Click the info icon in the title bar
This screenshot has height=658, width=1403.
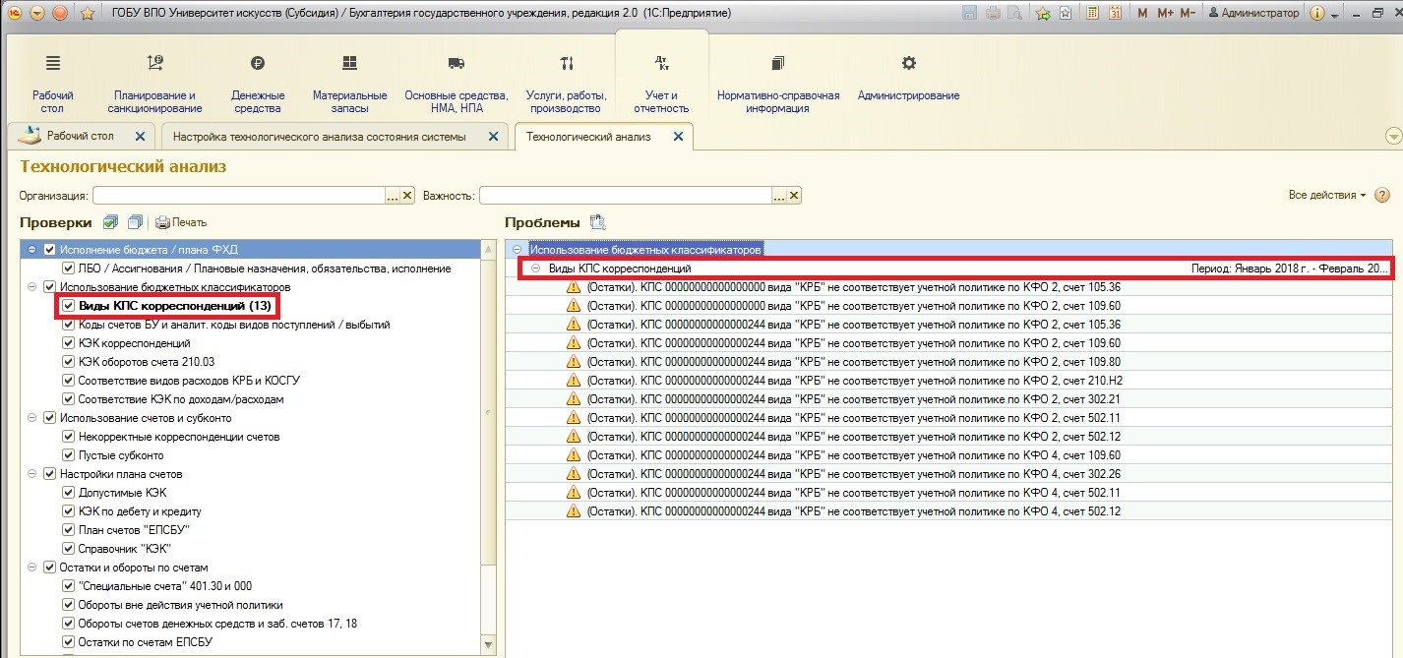pos(1317,13)
